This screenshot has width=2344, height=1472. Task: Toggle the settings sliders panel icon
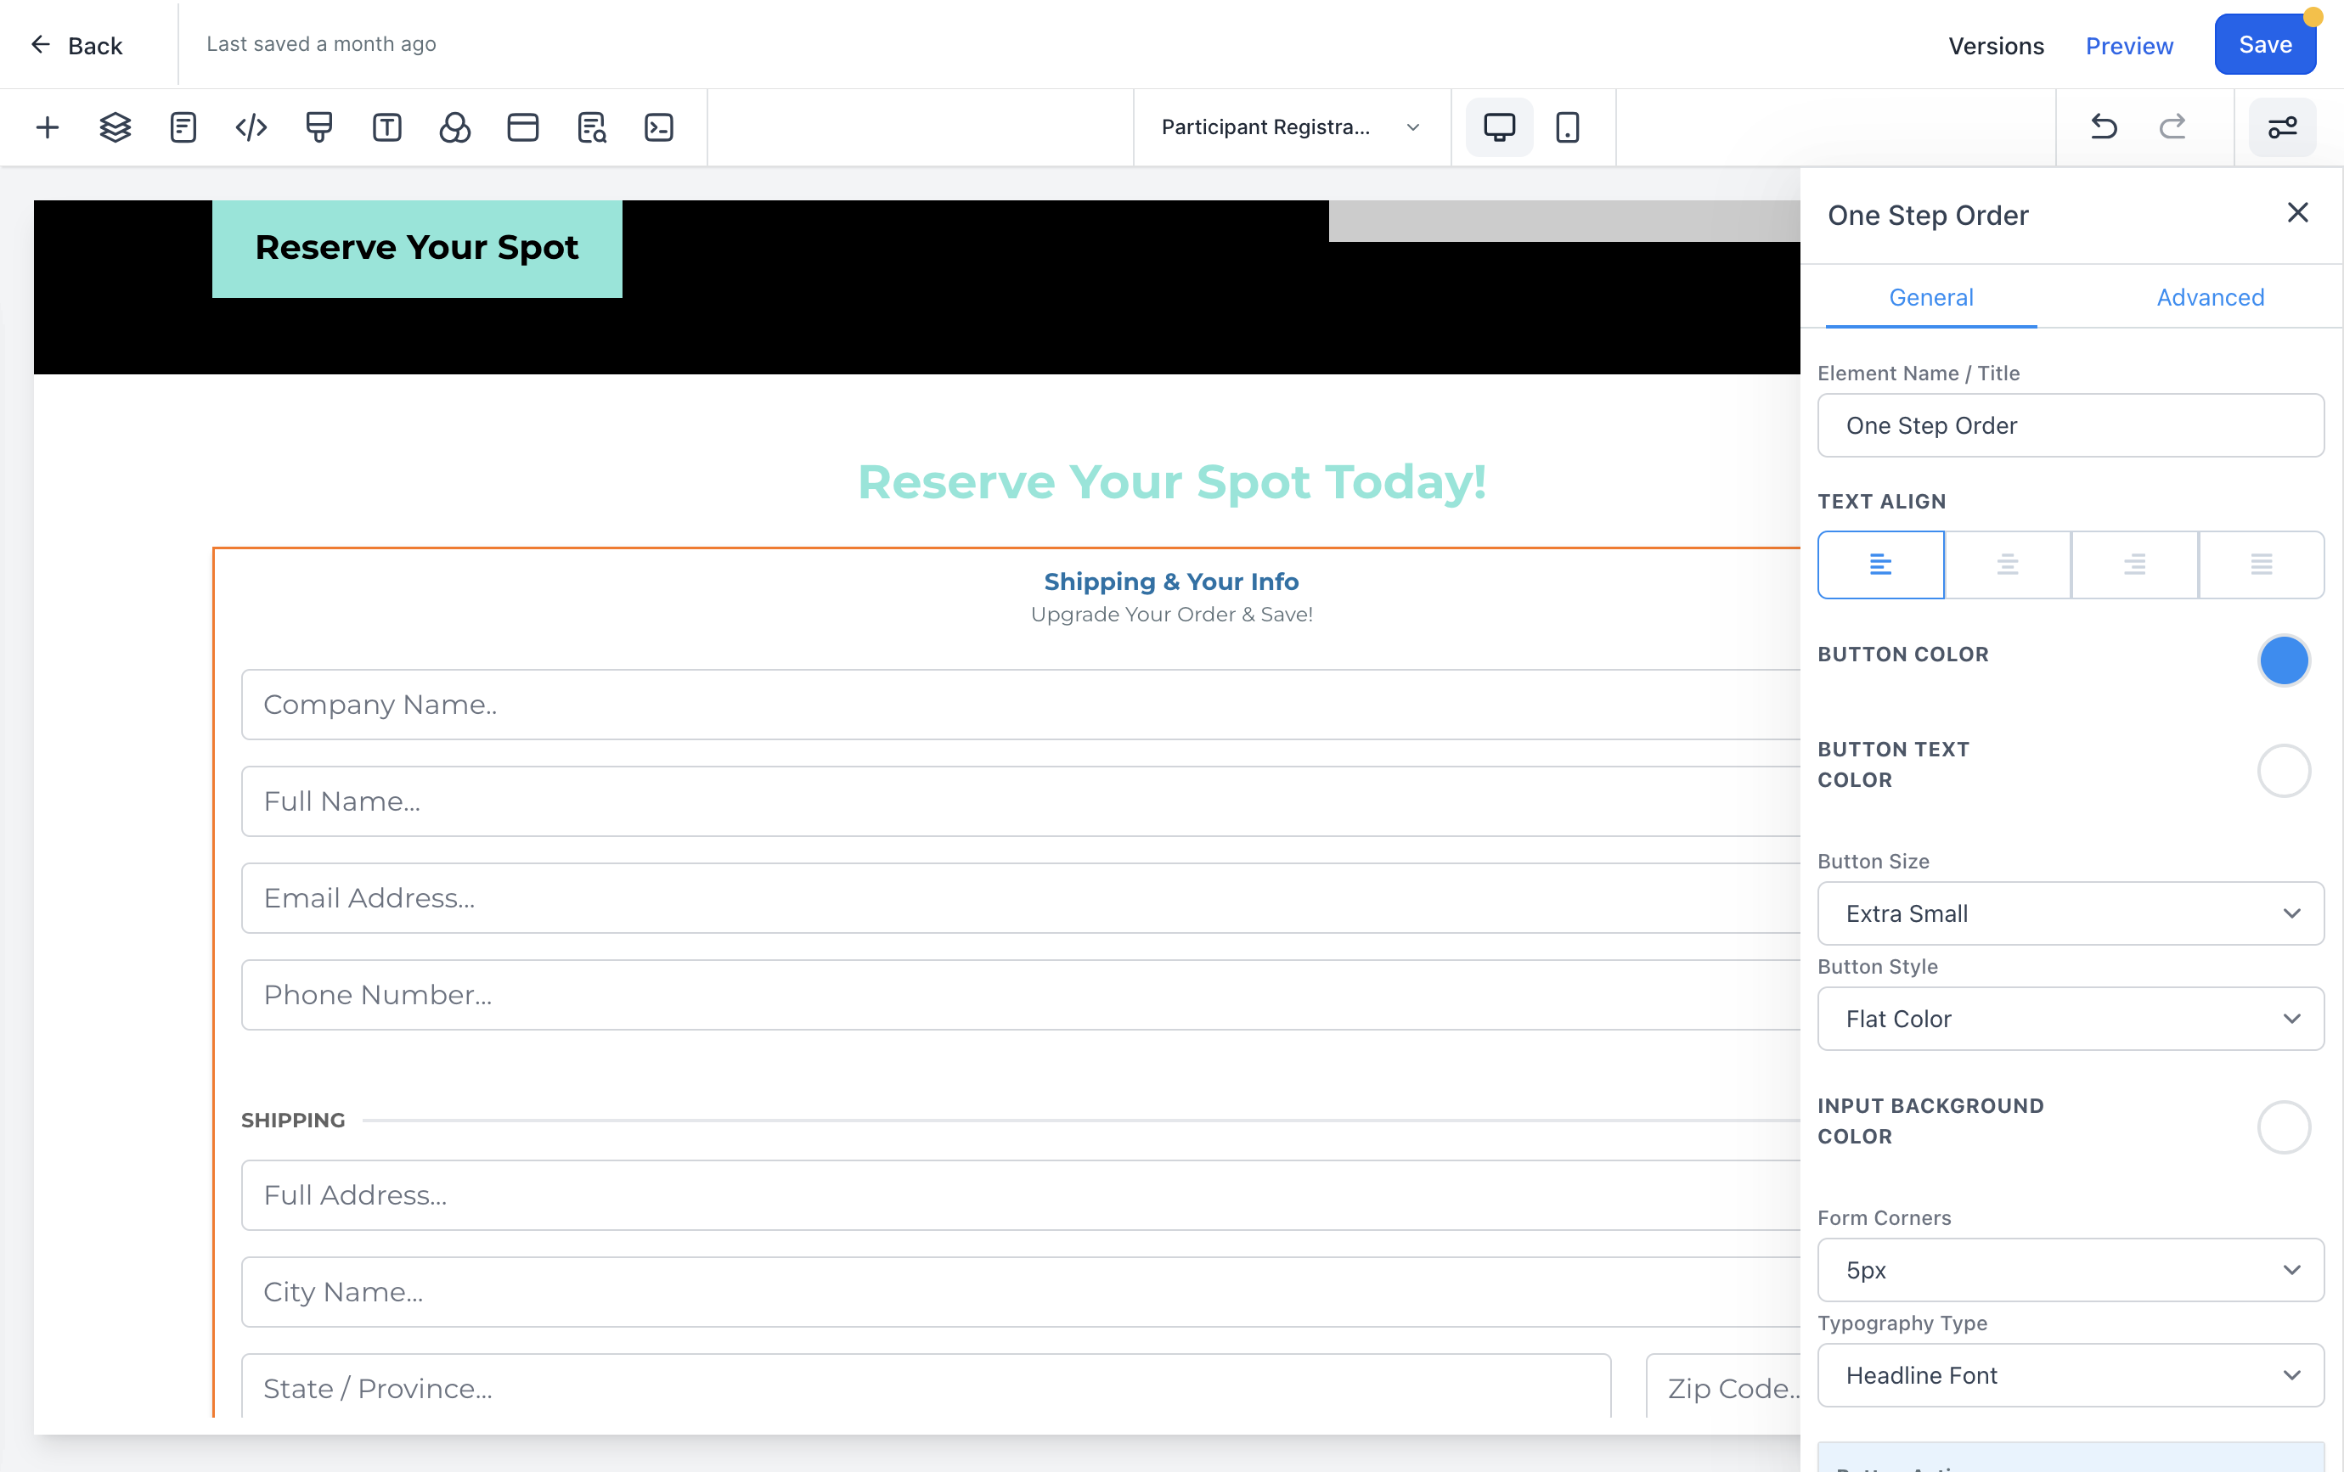pos(2283,127)
